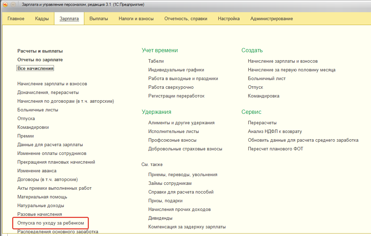
Task: Open Работа сверхурочно
Action: tap(171, 87)
